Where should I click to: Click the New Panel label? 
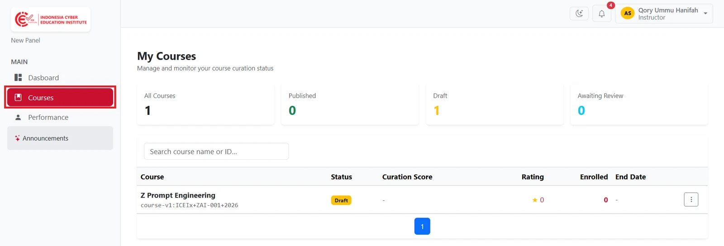[25, 40]
